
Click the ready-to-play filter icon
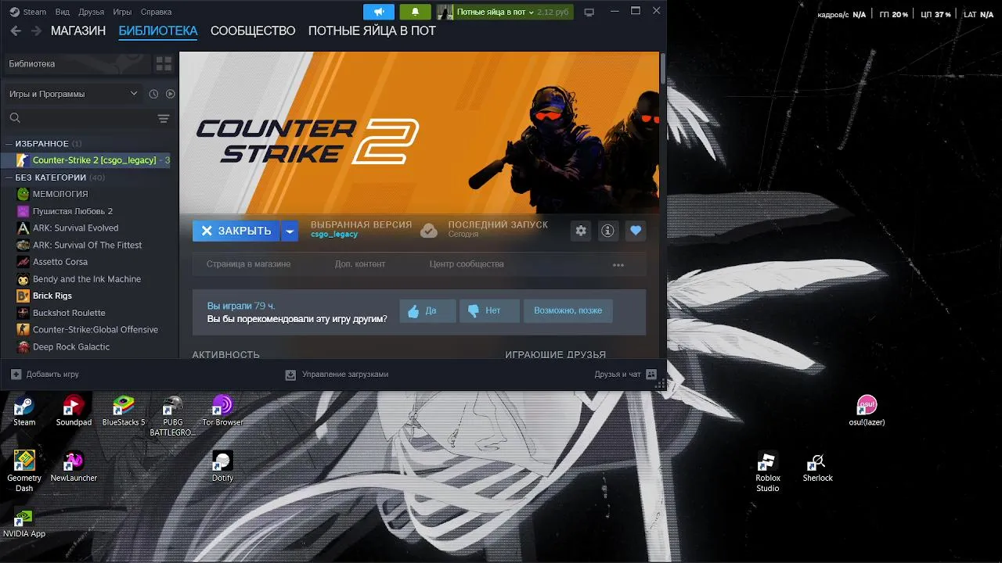170,94
